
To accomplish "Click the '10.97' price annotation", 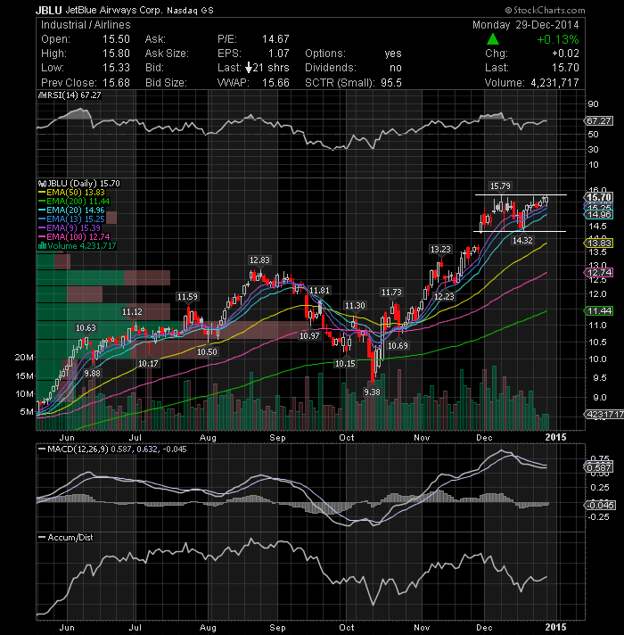I will (x=309, y=335).
